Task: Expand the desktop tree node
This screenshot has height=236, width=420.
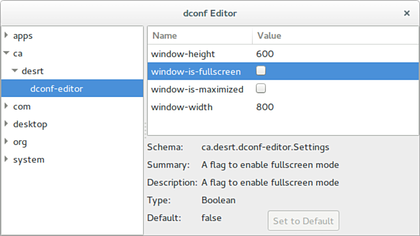Action: (x=7, y=124)
